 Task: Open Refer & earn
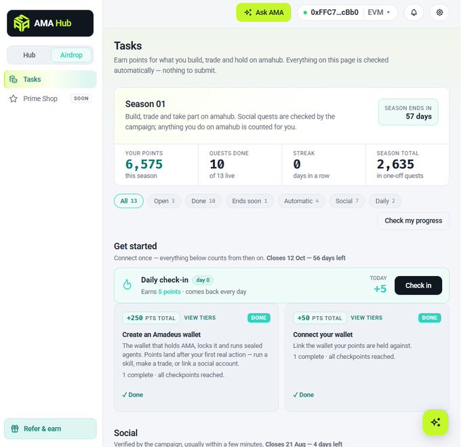coord(50,429)
